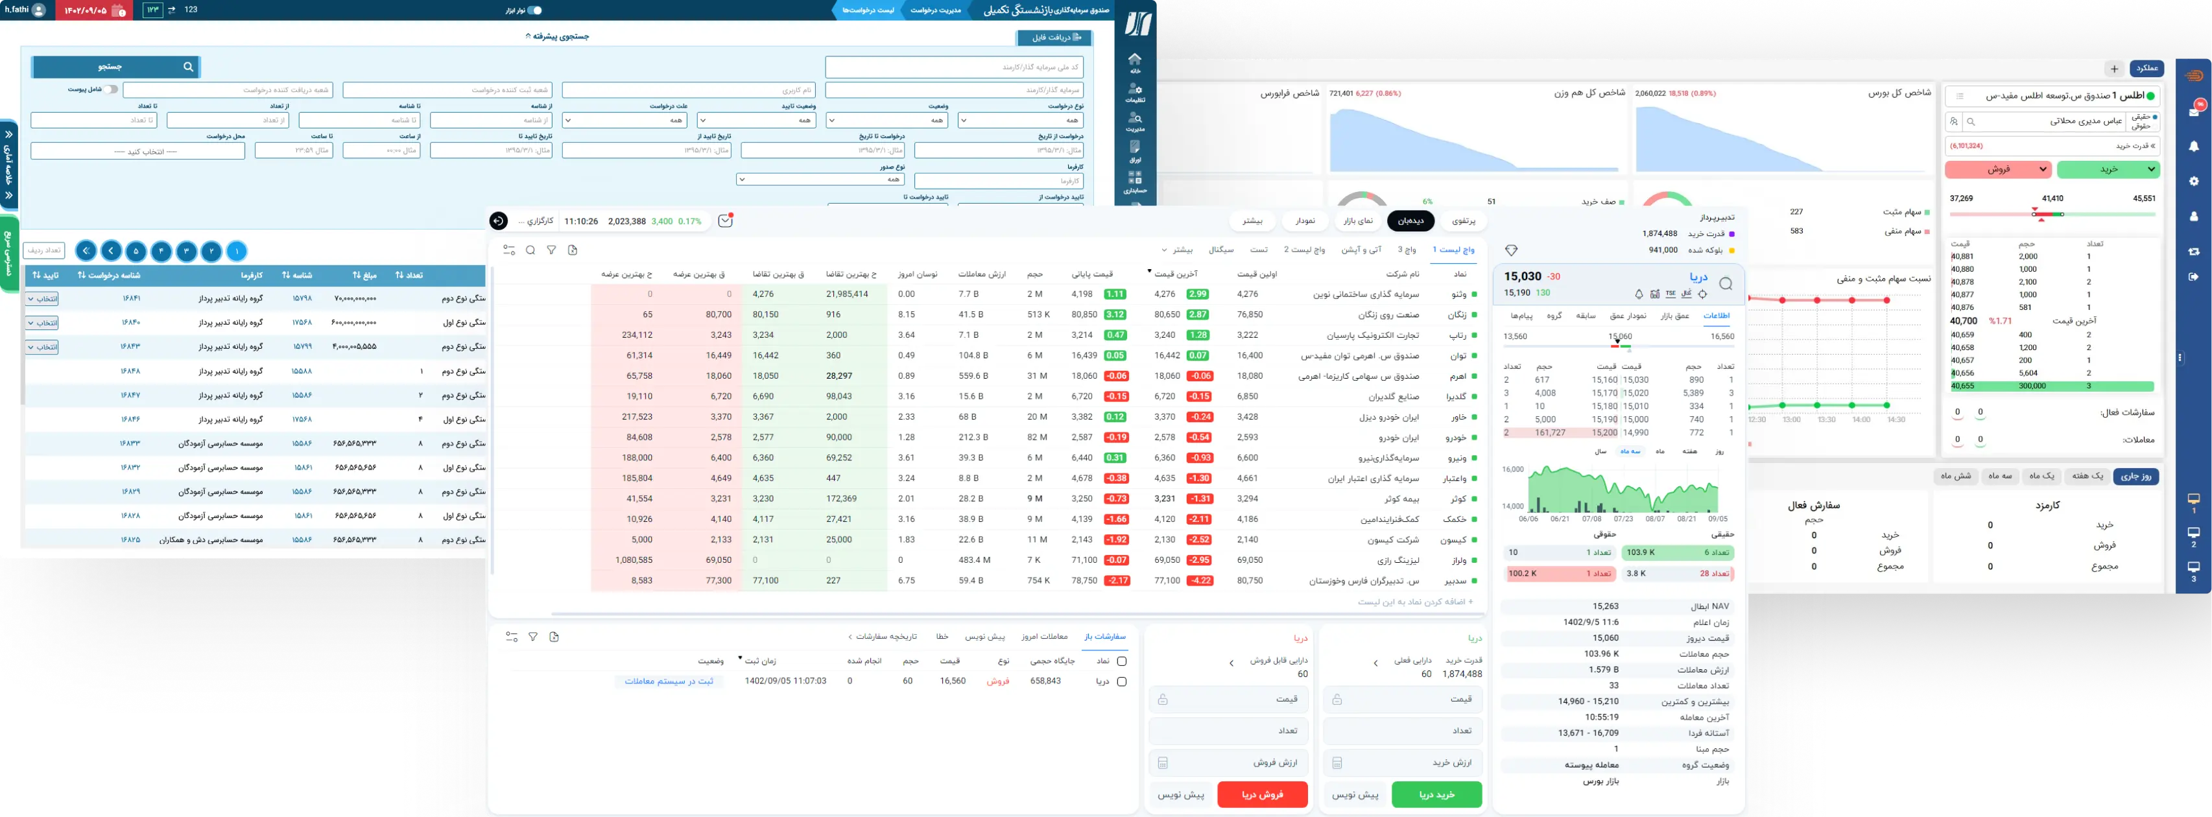Screen dimensions: 2212x817
Task: Click the قیمت input field in sell form
Action: tap(1228, 700)
